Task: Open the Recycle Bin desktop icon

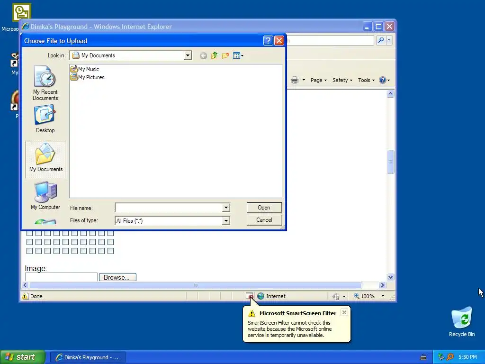Action: point(462,321)
